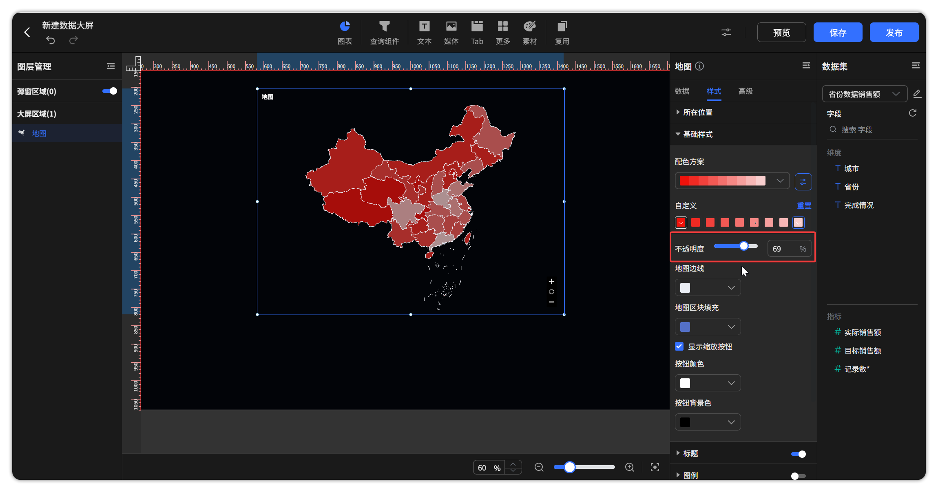Viewport: 938px width, 488px height.
Task: Select the last light pink custom swatch
Action: point(798,222)
